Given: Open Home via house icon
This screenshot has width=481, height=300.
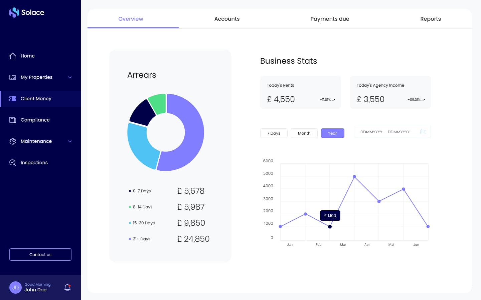Looking at the screenshot, I should [13, 56].
